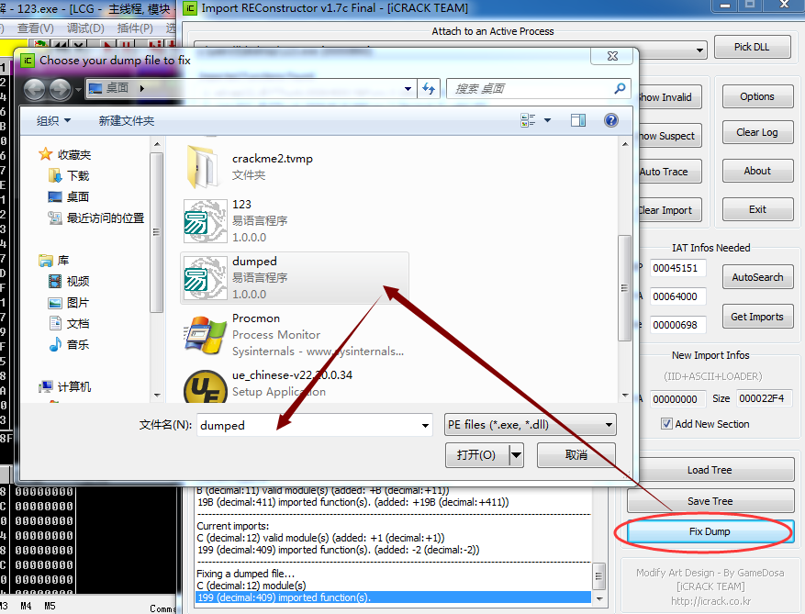This screenshot has height=614, width=805.
Task: Click the refresh icon next to address bar
Action: pyautogui.click(x=429, y=89)
